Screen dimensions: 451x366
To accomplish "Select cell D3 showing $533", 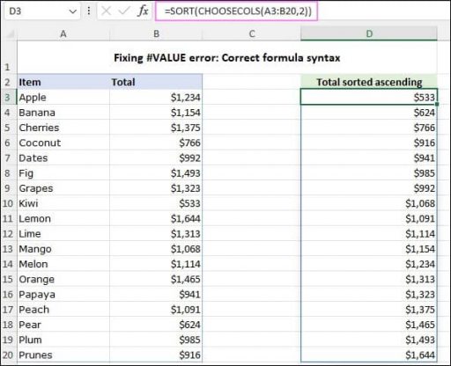I will 369,97.
